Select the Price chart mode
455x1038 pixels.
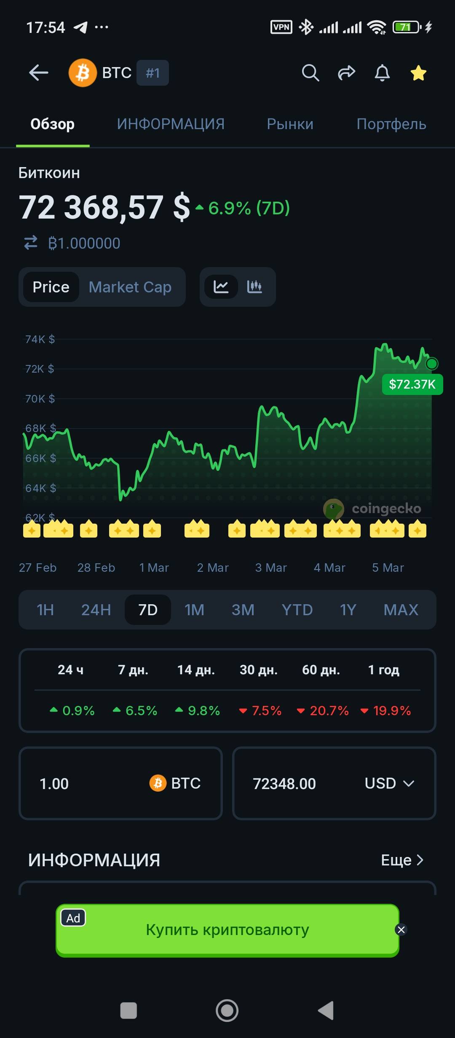51,287
